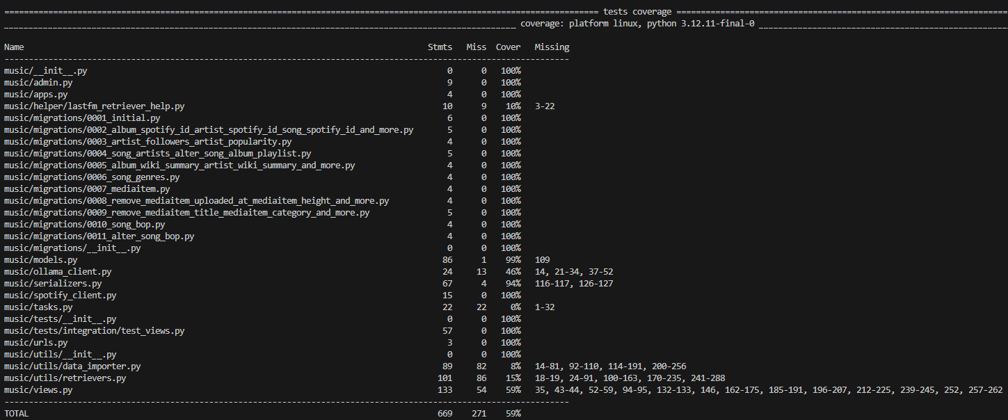Select music/migrations/0001_initial.py file name
The height and width of the screenshot is (420, 1008).
click(x=82, y=118)
